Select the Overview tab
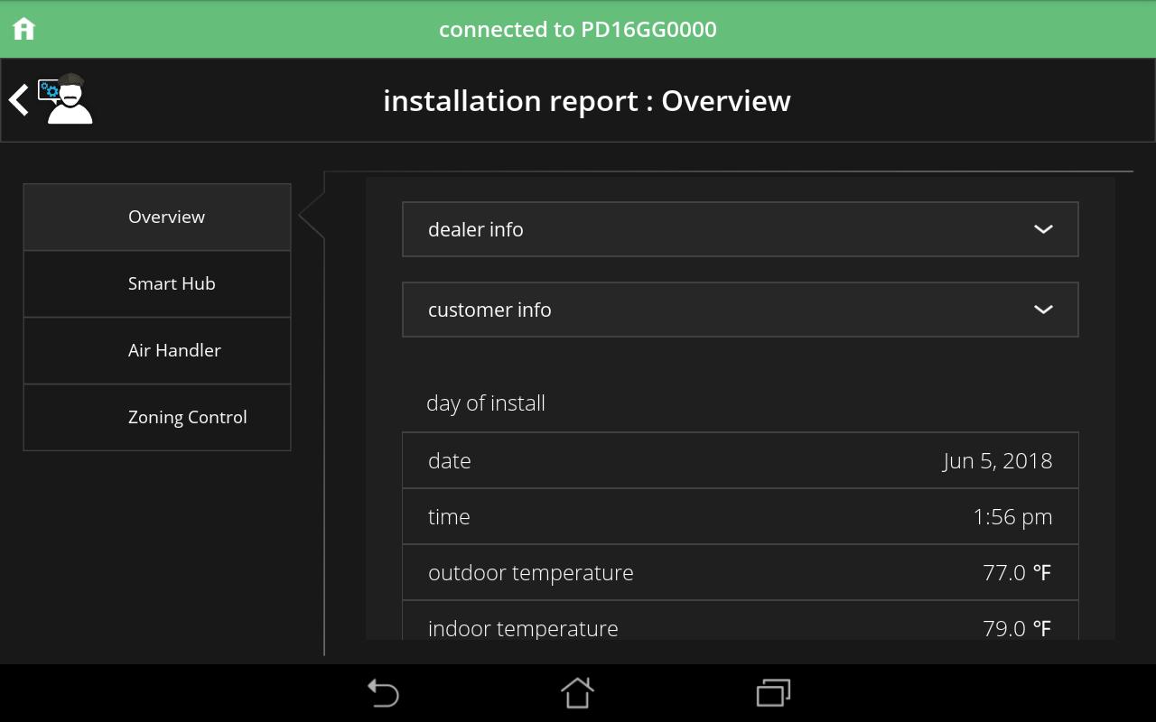1156x722 pixels. (x=157, y=217)
